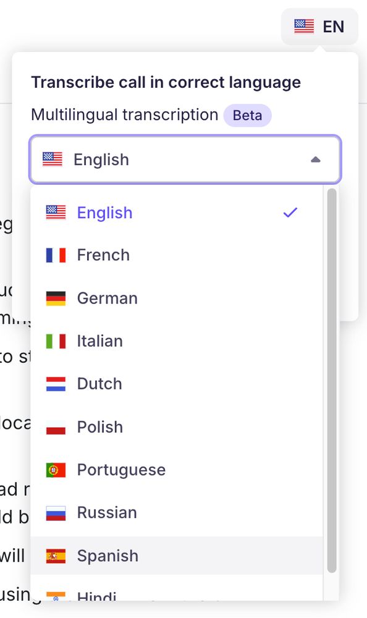Choose Polish from language options

[x=177, y=427]
